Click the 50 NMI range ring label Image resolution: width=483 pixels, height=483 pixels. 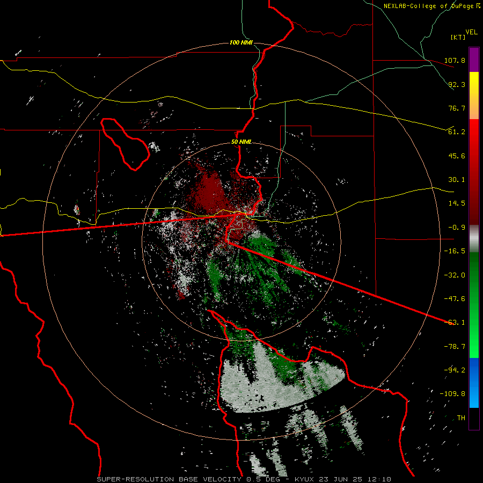point(241,142)
